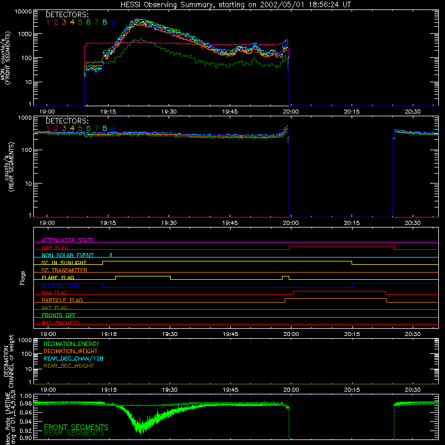Click the 20:00 tick under rear segments plot

click(x=291, y=223)
